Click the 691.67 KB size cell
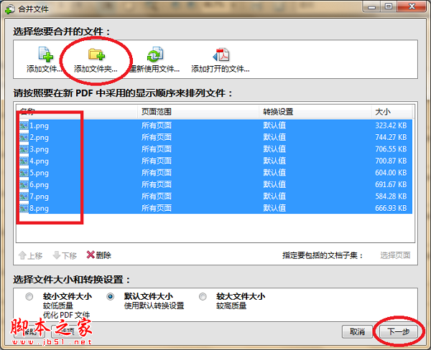 tap(391, 184)
